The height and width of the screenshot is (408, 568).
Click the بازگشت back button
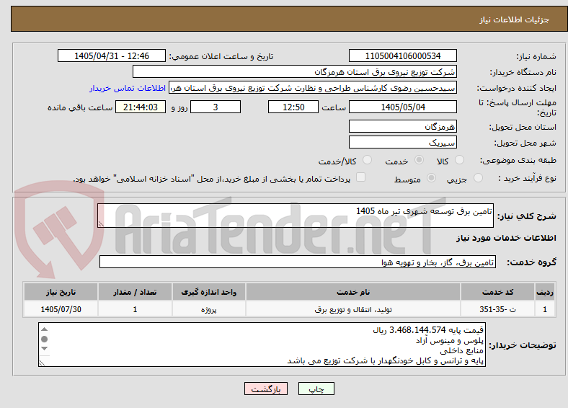(266, 389)
